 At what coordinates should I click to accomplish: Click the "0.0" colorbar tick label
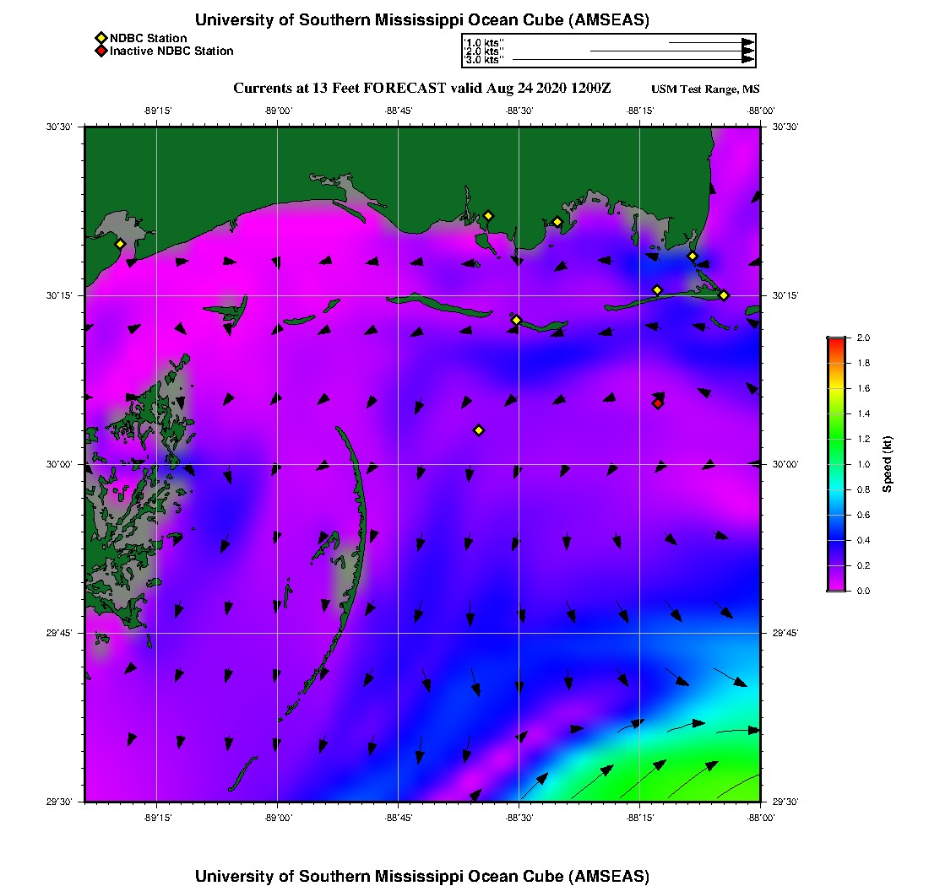(863, 591)
